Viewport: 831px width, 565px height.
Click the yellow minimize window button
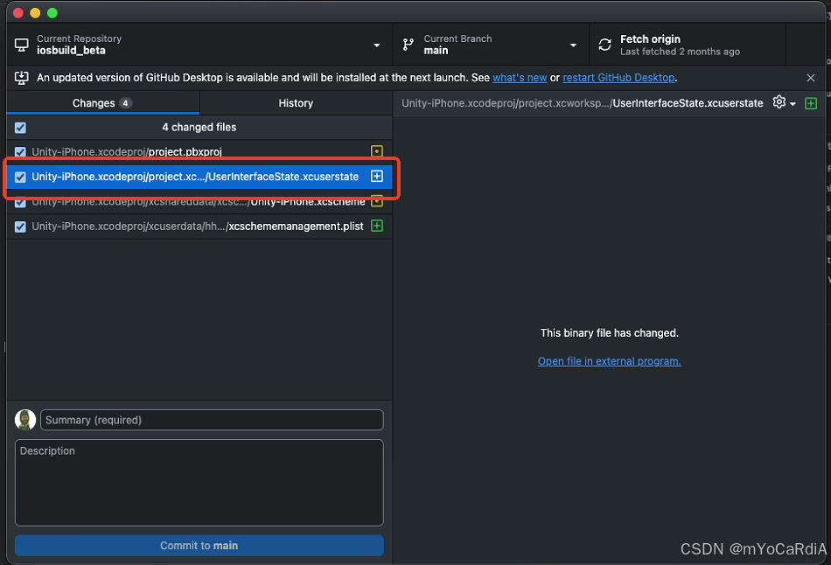[x=35, y=13]
